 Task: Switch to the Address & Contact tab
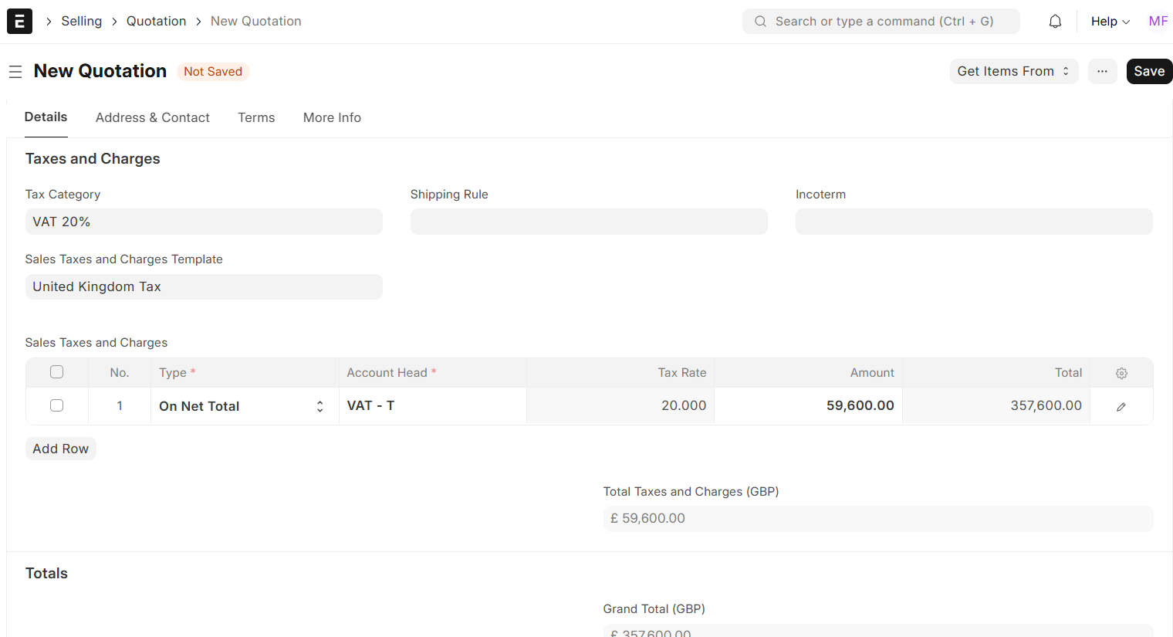point(153,117)
